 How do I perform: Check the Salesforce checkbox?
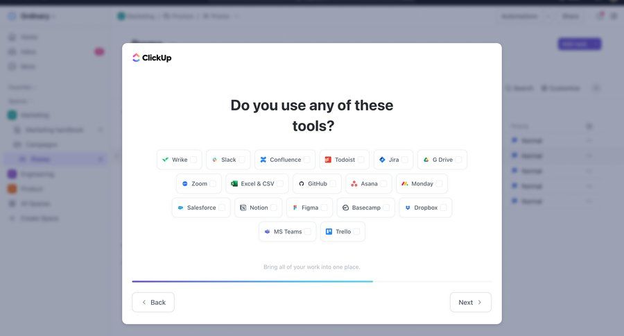(222, 208)
